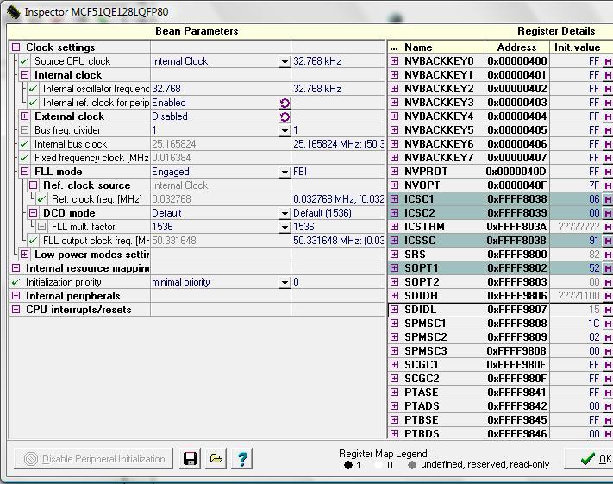Click the Inspector chip icon in title bar

[x=13, y=12]
